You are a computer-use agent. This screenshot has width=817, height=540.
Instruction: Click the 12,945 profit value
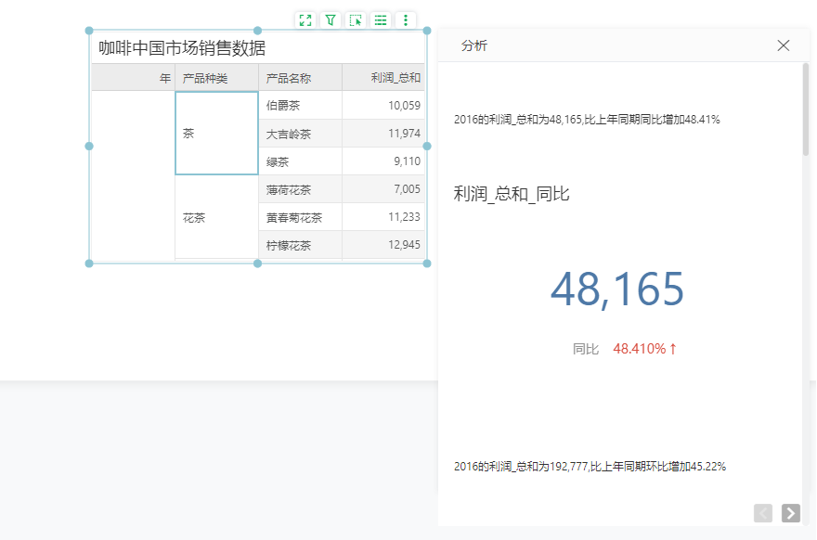(404, 245)
